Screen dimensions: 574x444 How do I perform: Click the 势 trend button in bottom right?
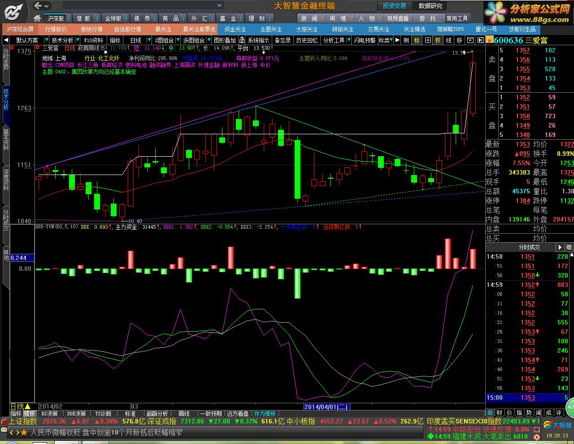tap(529, 413)
